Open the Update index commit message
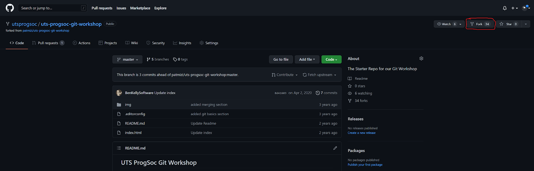This screenshot has width=534, height=171. point(165,93)
